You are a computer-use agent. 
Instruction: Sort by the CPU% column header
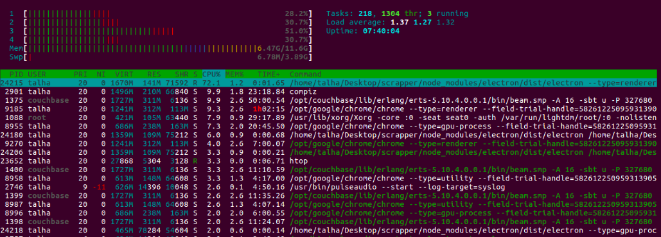(212, 75)
